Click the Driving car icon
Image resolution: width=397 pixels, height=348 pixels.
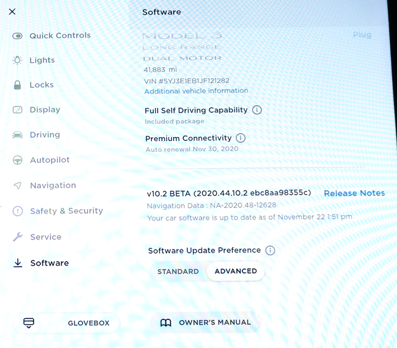click(x=18, y=135)
